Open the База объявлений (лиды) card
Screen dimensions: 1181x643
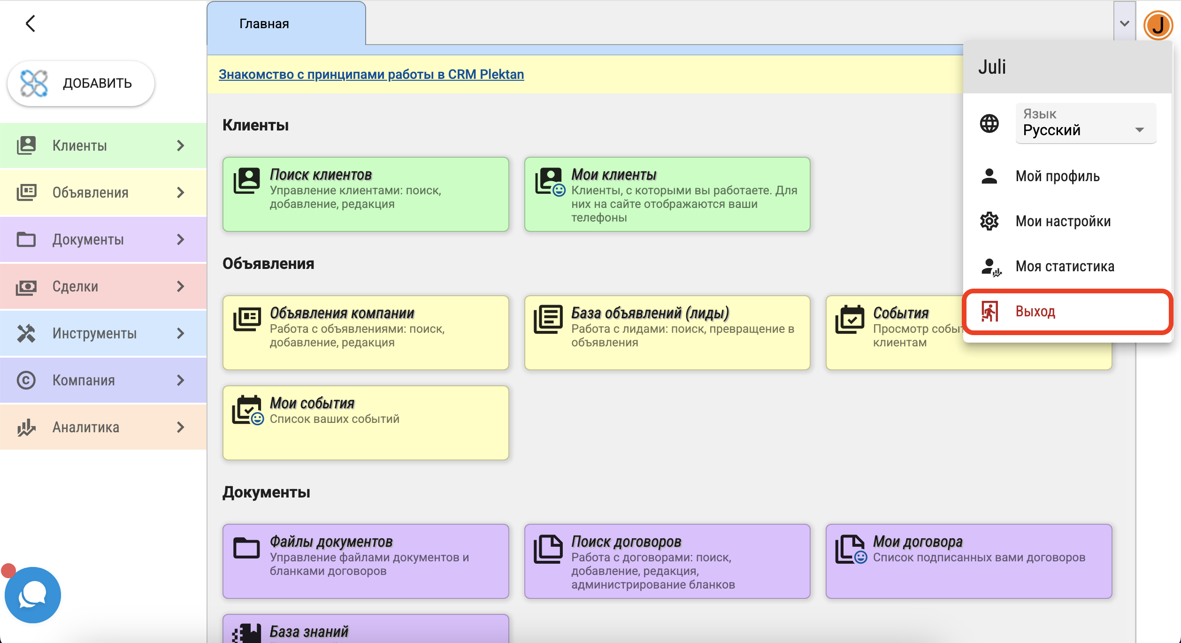pyautogui.click(x=667, y=332)
